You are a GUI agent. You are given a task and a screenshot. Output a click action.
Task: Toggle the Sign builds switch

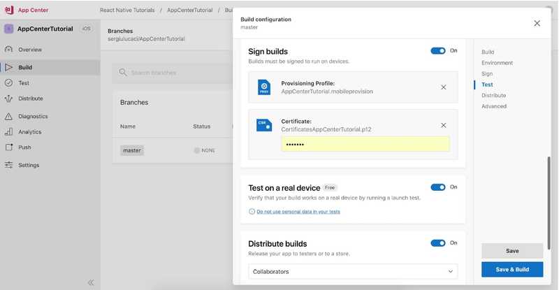click(438, 50)
